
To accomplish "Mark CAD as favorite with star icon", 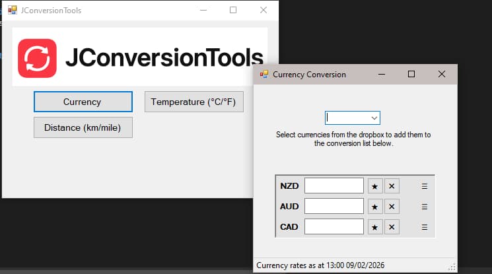I will [x=375, y=227].
